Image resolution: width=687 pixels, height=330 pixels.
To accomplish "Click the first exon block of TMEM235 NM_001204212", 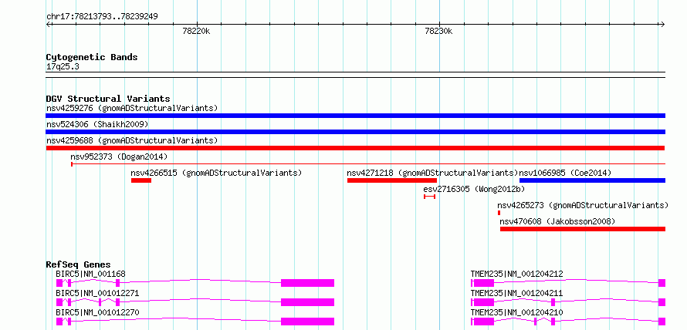I will tap(484, 283).
